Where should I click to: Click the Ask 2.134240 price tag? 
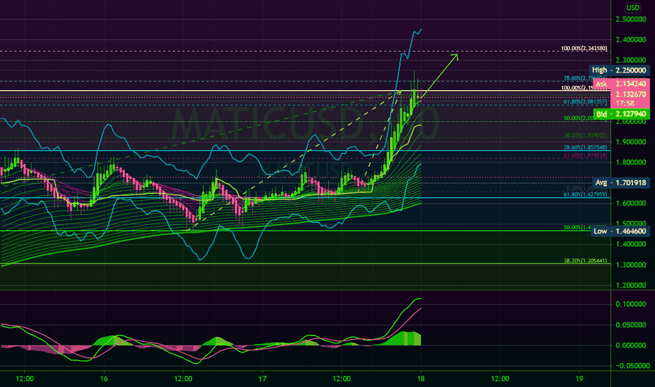point(621,84)
